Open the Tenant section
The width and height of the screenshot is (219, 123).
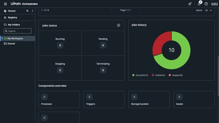pos(12,11)
